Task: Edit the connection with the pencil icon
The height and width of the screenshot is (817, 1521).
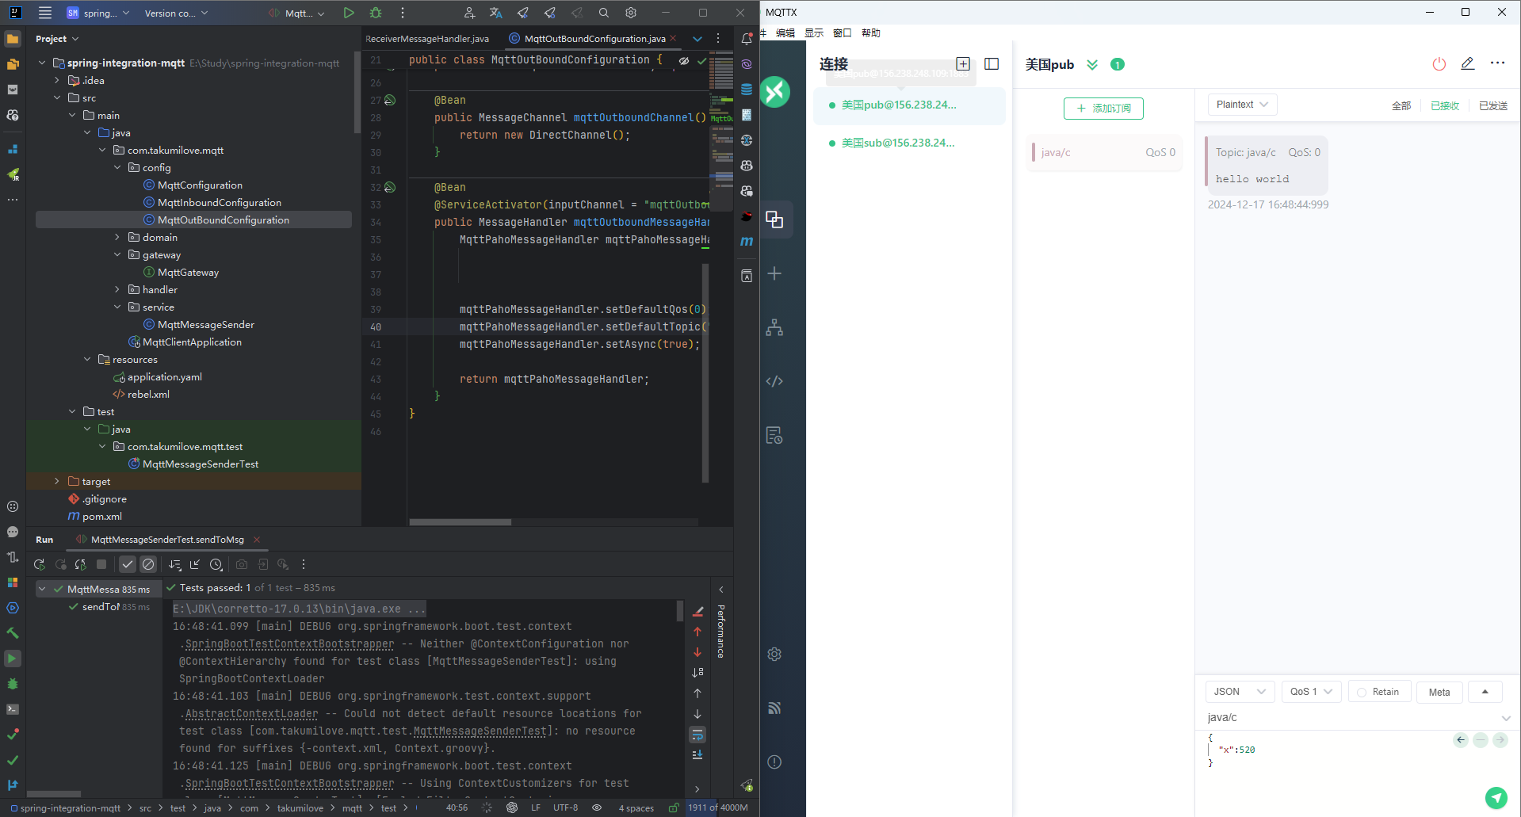Action: 1467,64
